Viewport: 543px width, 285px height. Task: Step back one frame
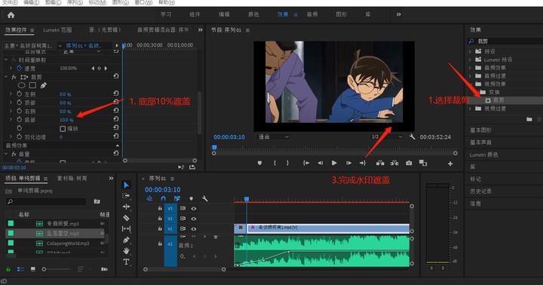[321, 163]
